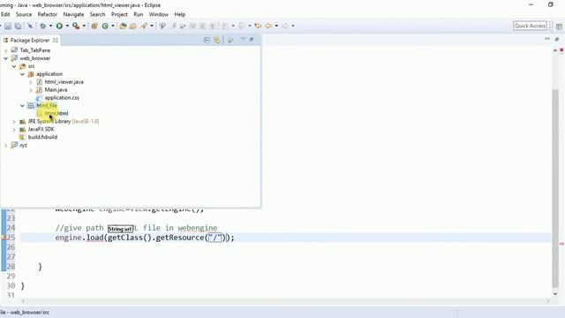This screenshot has width=565, height=318.
Task: Click the Forward navigation arrow icon
Action: 285,26
